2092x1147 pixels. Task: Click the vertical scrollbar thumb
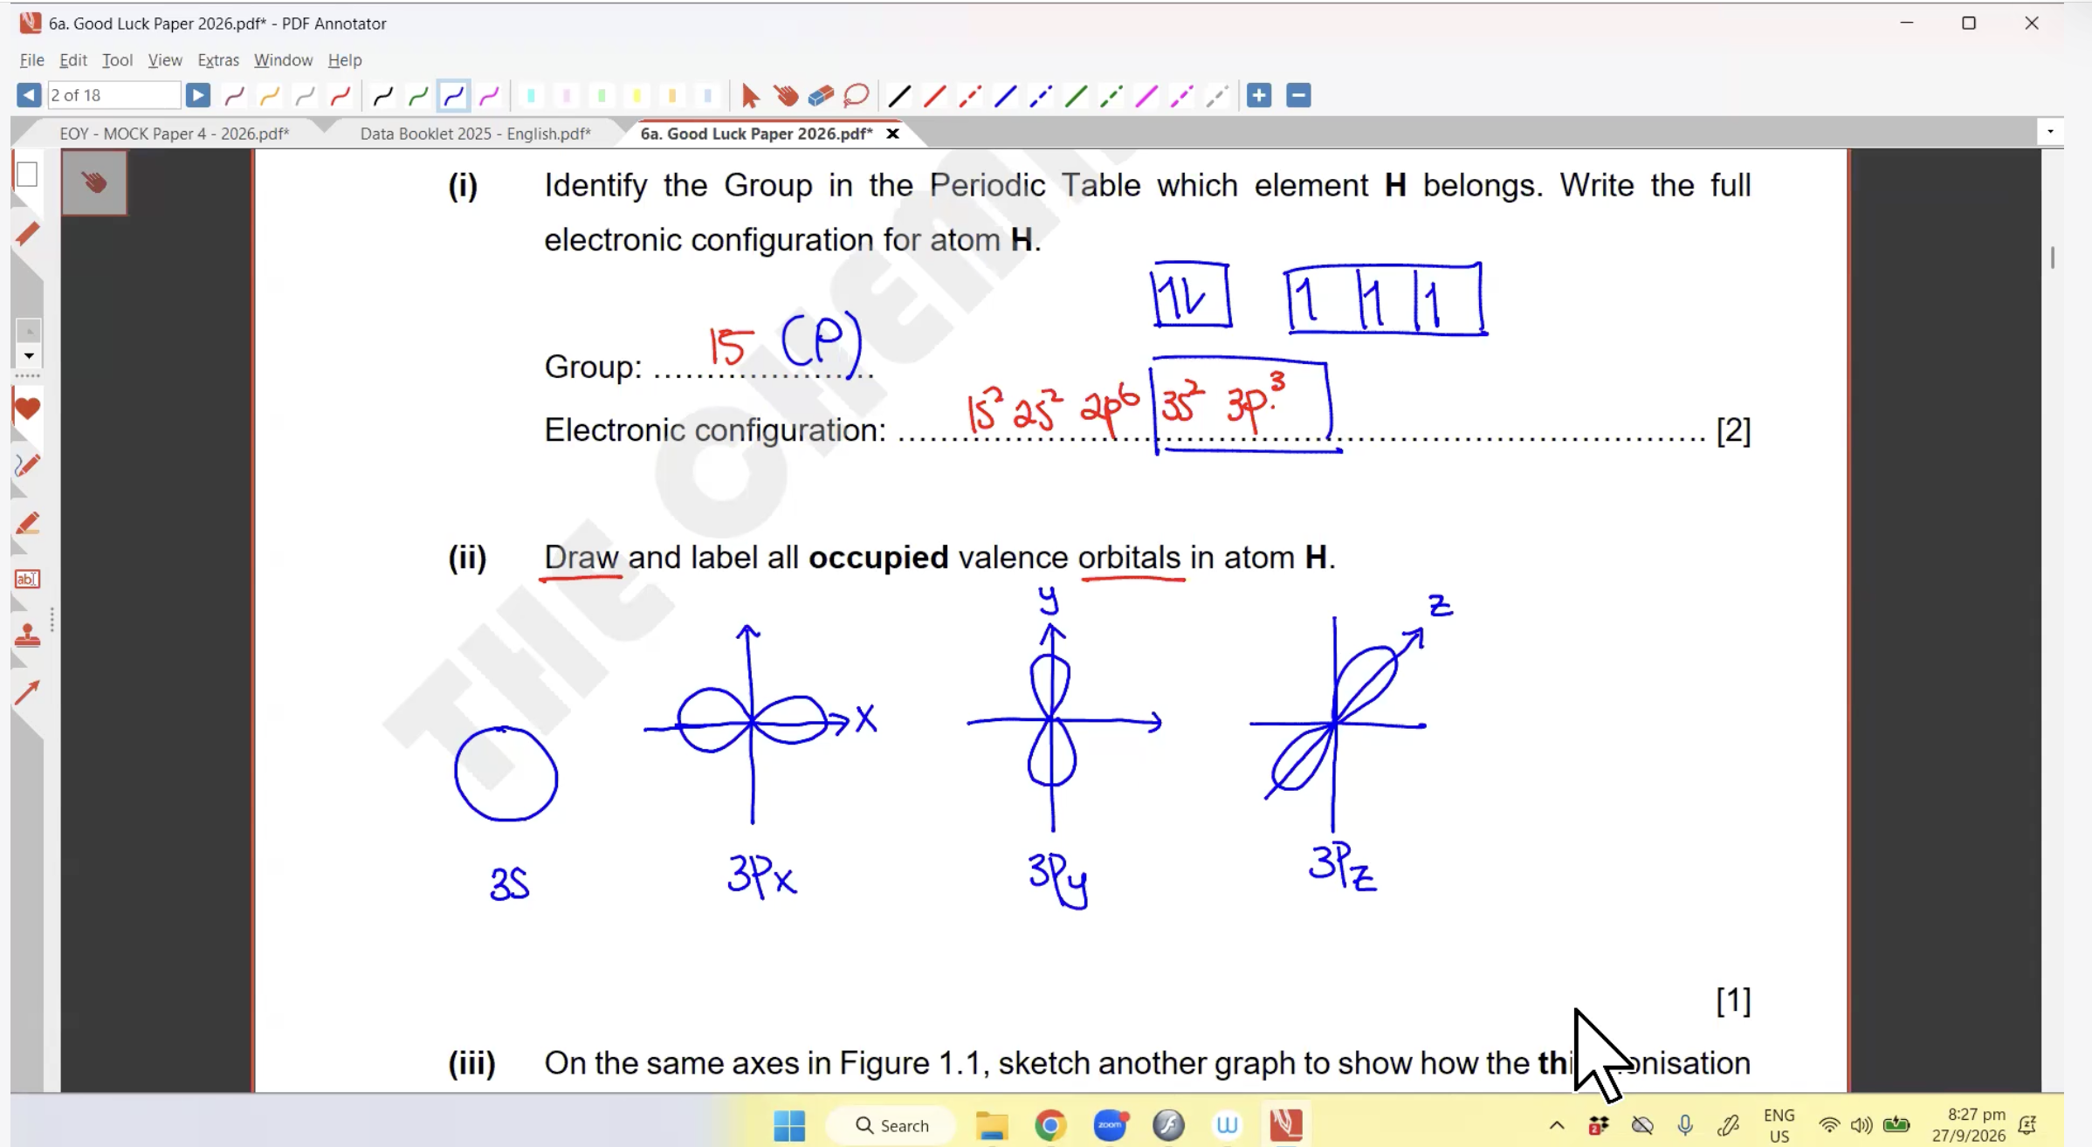[2052, 258]
